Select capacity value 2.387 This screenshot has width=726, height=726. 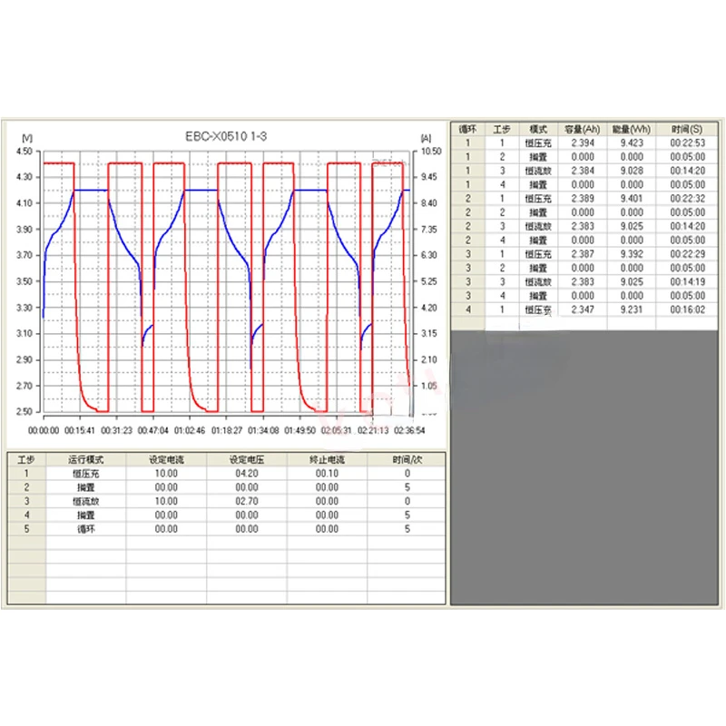583,254
